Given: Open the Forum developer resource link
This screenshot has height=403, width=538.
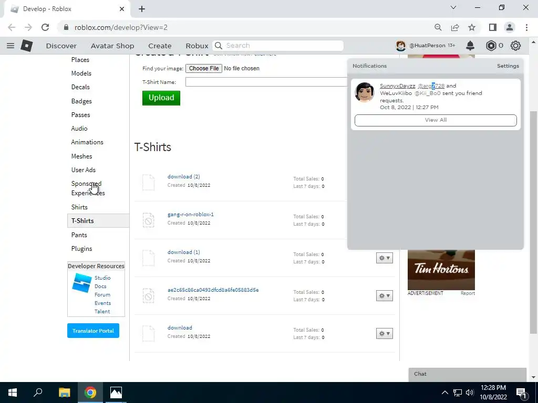Looking at the screenshot, I should pos(102,295).
